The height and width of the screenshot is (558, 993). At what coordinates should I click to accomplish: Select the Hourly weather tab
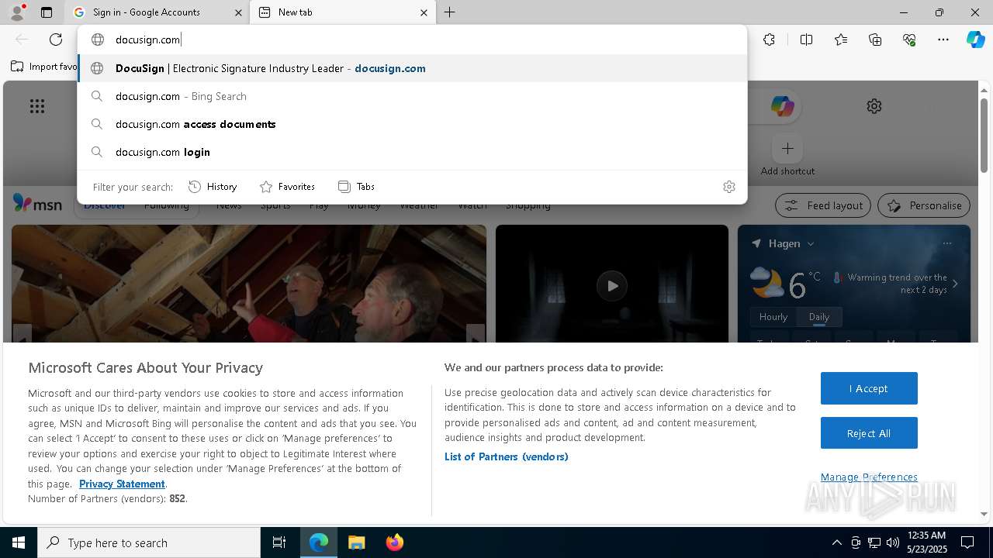[x=773, y=317]
